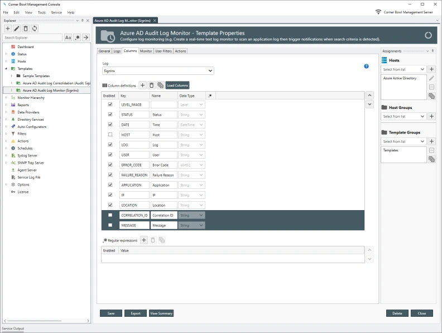Screen dimensions: 442x333
Task: Add a new column definition
Action: pos(143,85)
